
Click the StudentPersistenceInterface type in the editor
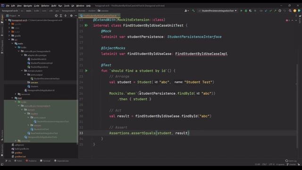pos(194,37)
